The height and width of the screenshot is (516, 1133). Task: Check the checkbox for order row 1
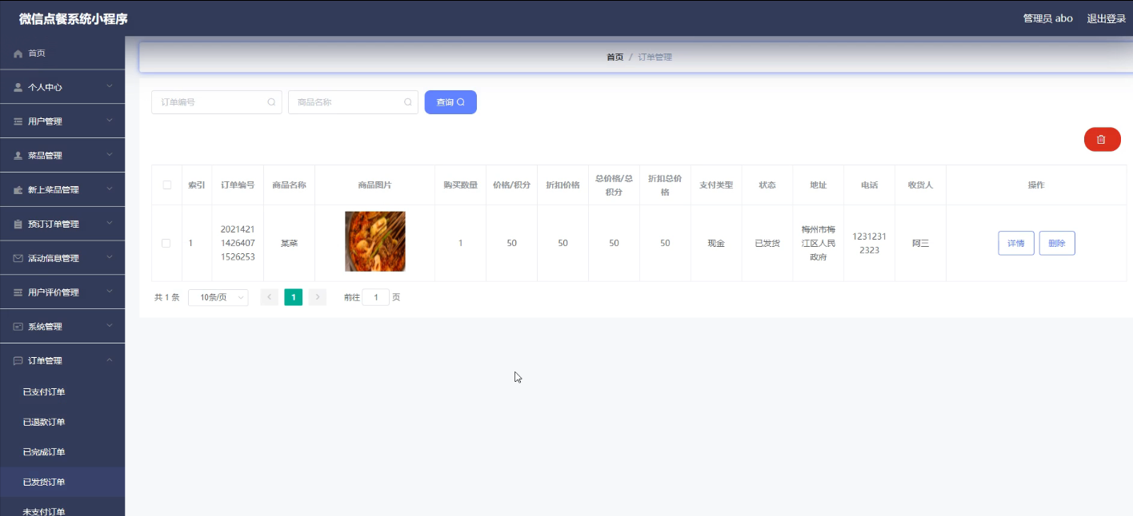click(x=166, y=243)
